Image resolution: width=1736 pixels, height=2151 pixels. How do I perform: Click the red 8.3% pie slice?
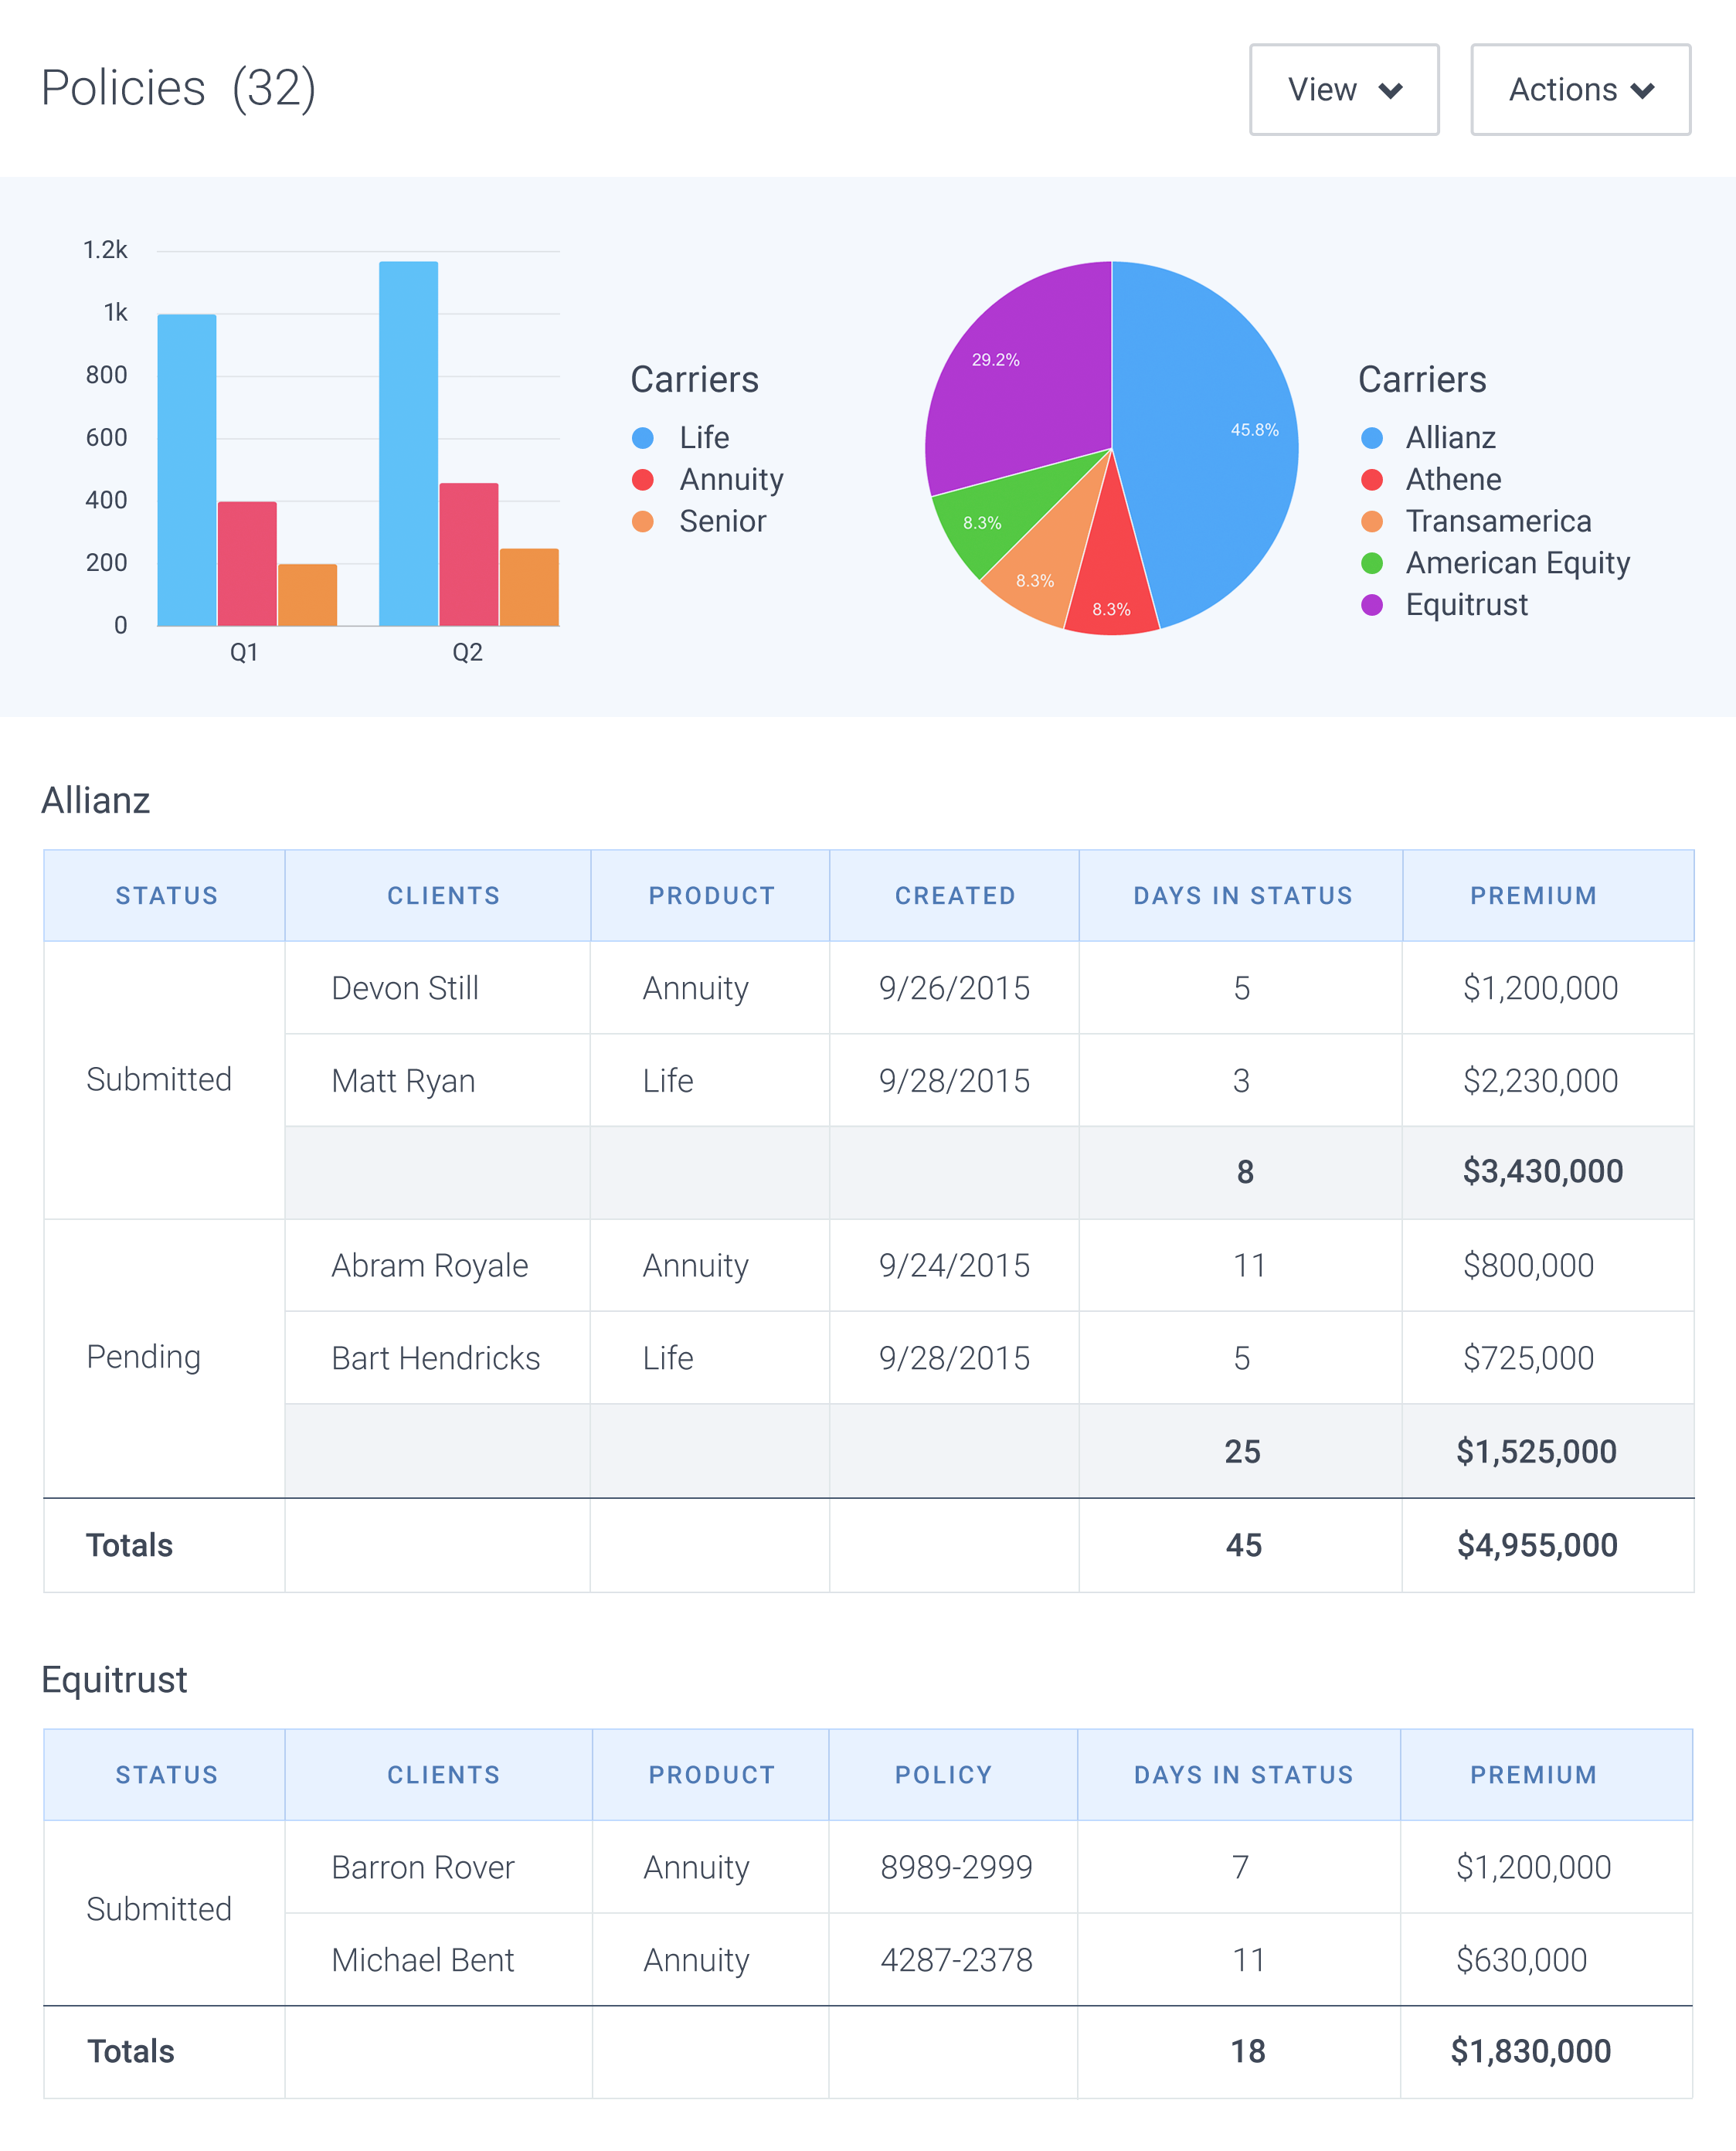tap(1110, 590)
